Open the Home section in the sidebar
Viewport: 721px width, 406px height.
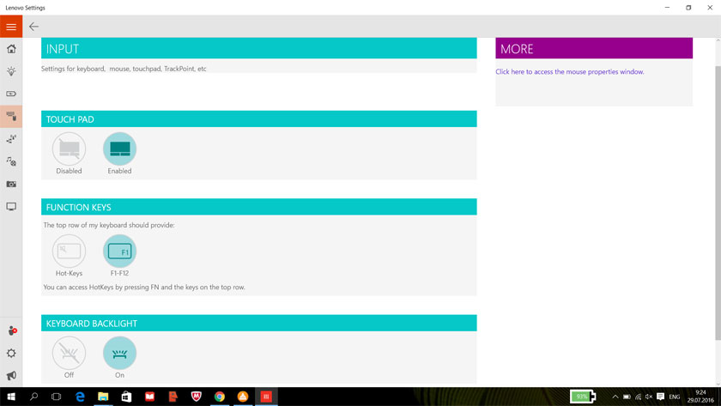(11, 49)
